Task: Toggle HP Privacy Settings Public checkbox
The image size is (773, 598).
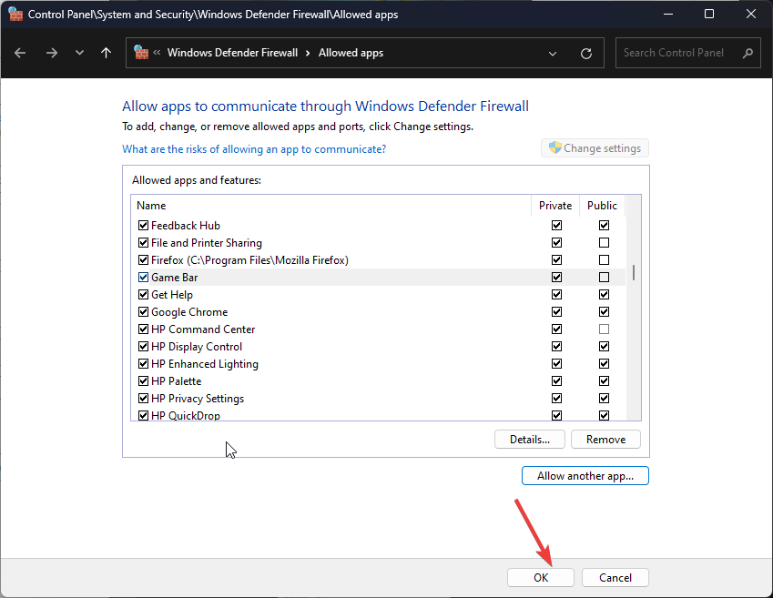Action: 604,399
